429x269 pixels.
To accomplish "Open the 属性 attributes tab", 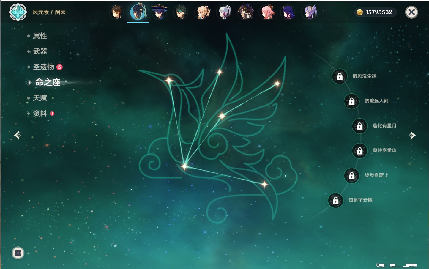I will pyautogui.click(x=40, y=36).
